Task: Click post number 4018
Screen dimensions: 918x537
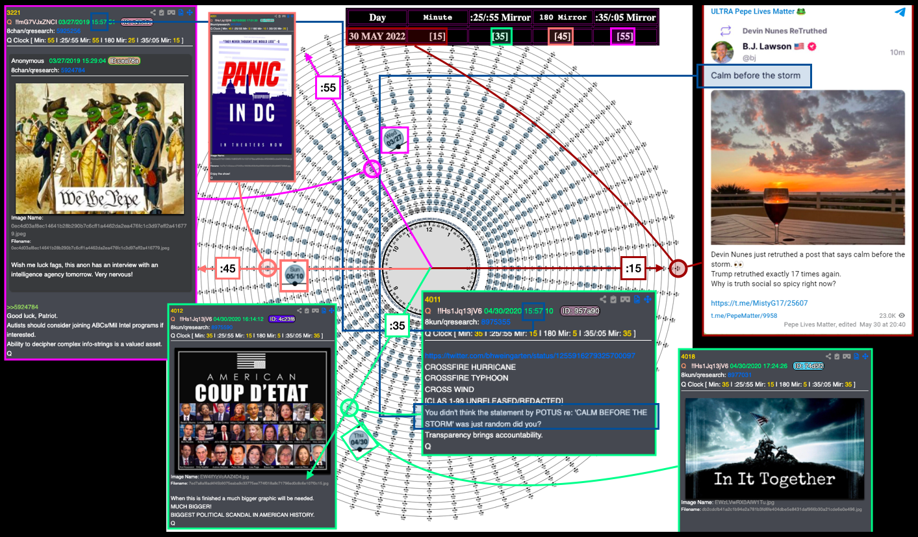Action: [x=687, y=356]
